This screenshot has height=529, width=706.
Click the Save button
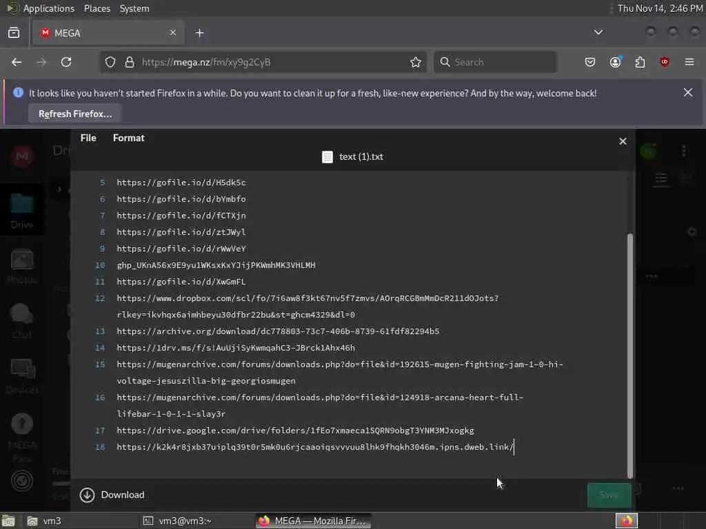[609, 495]
